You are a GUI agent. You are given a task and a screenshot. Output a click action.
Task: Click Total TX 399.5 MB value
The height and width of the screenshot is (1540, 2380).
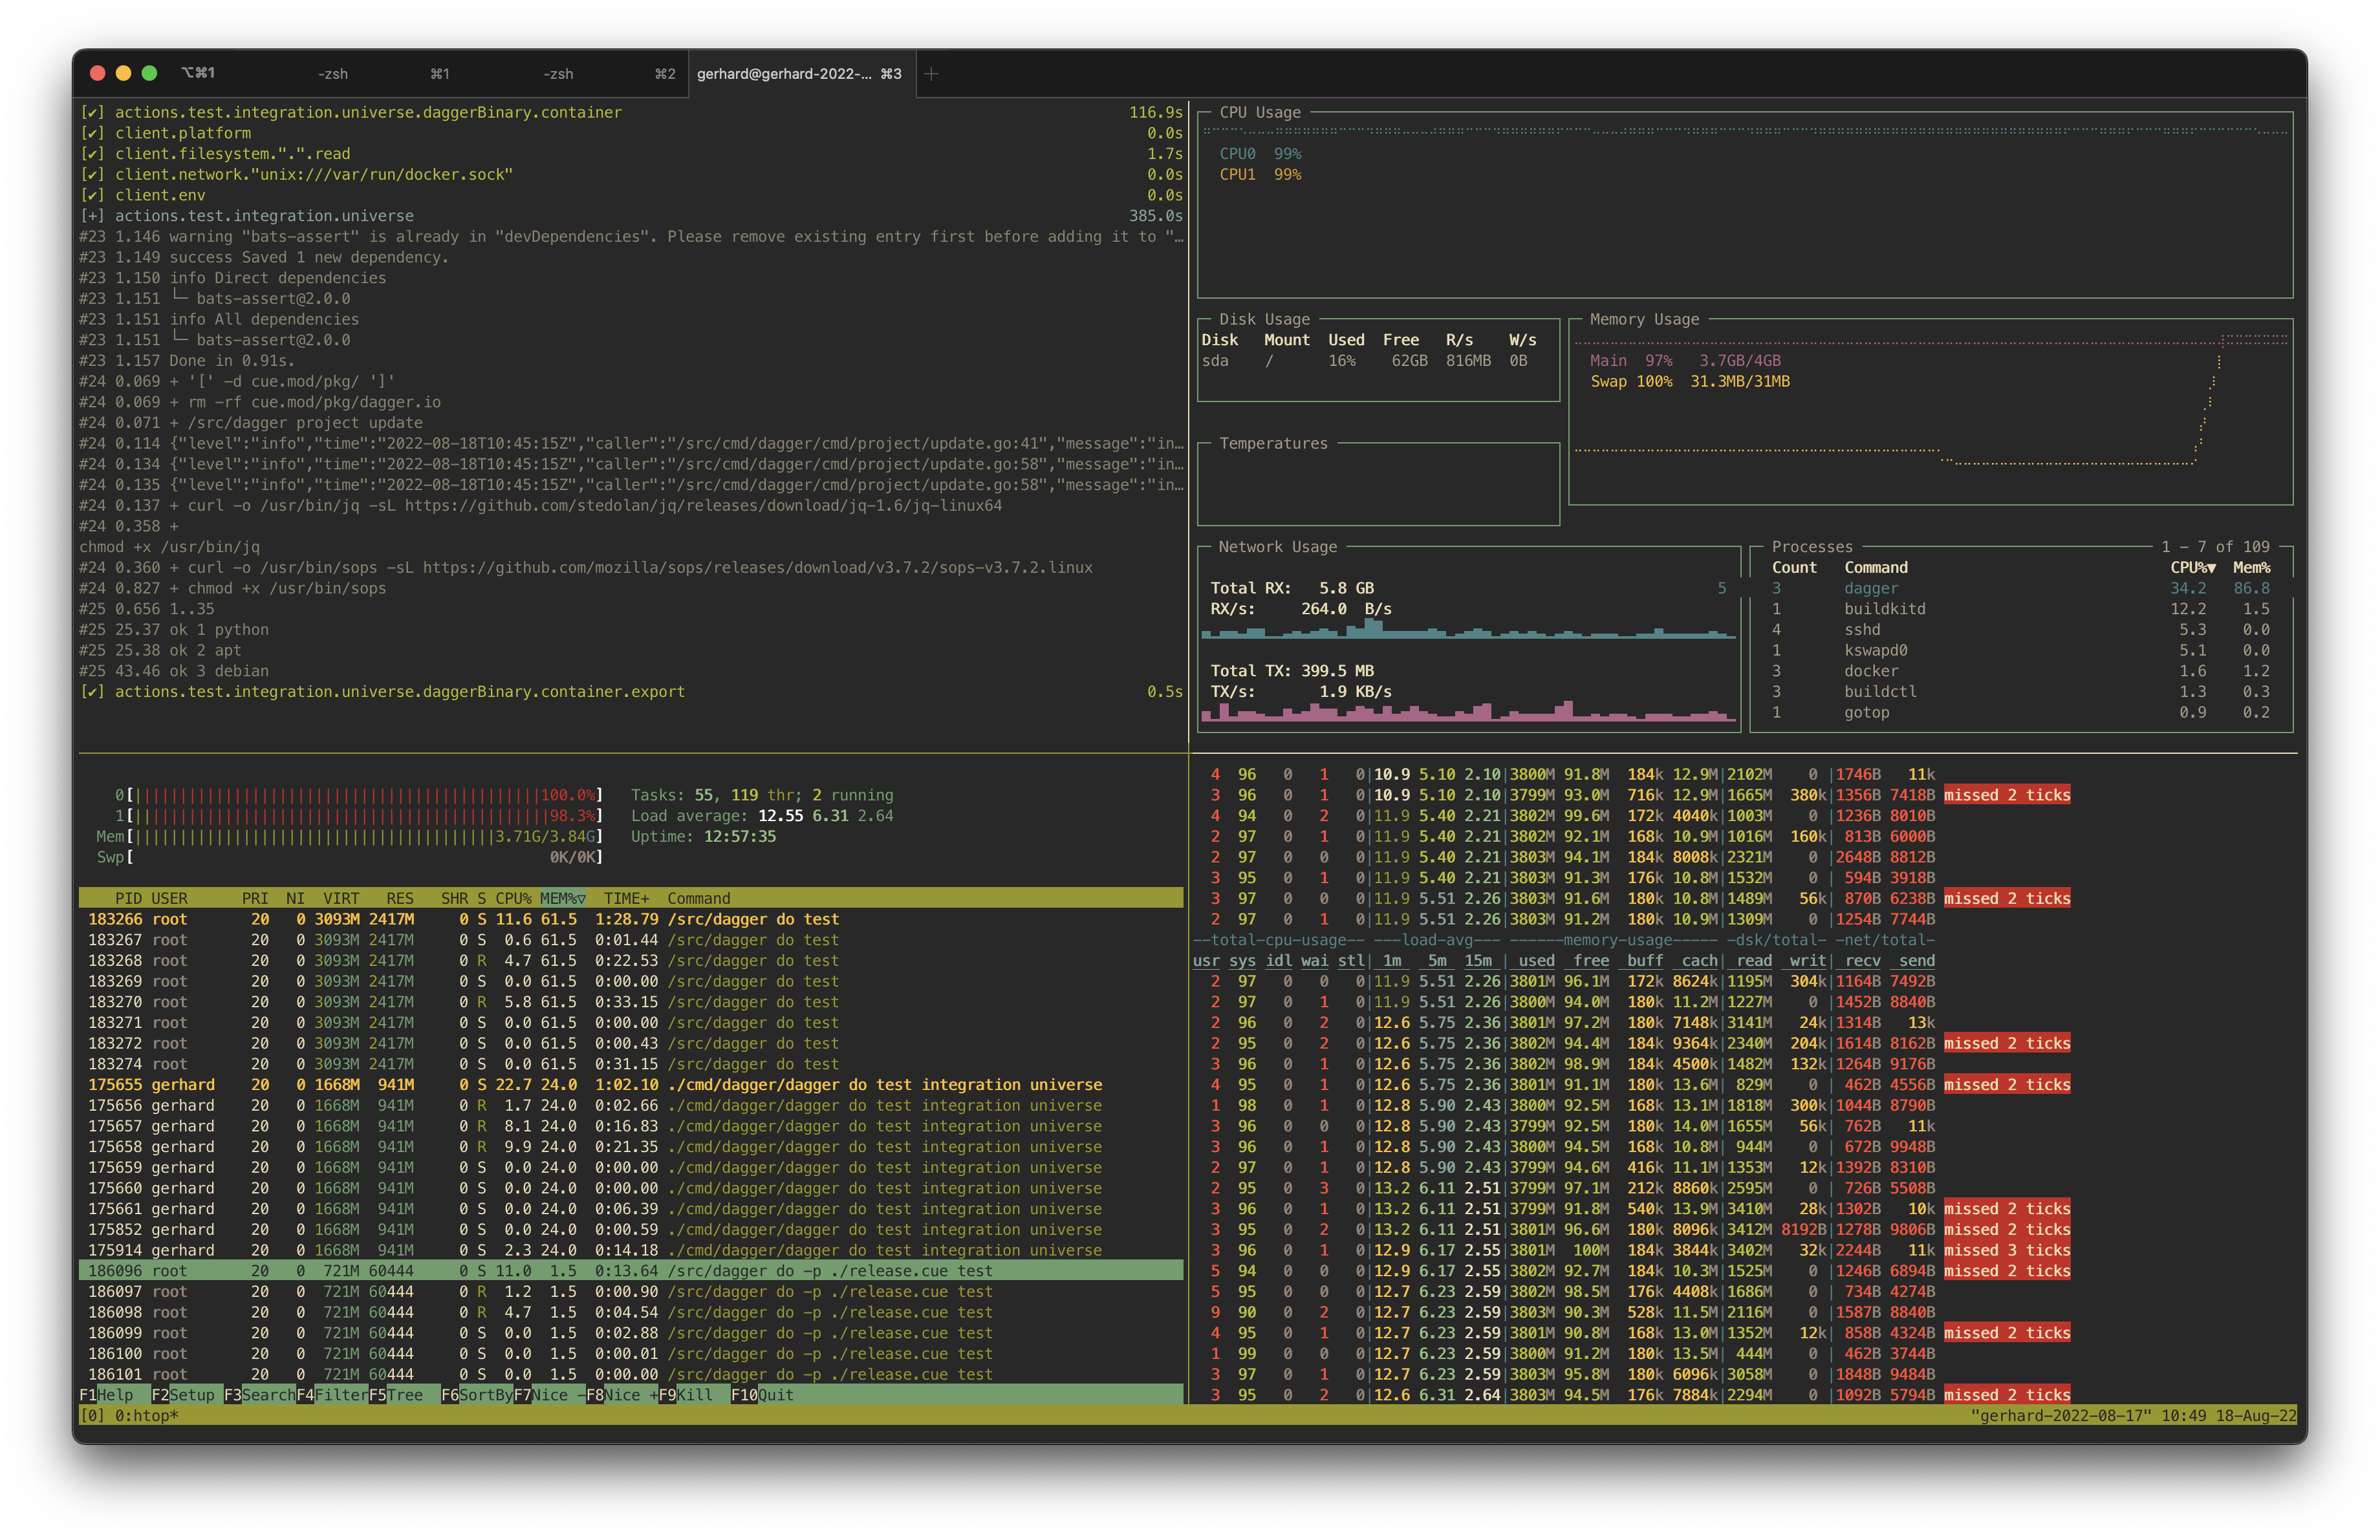(x=1337, y=670)
